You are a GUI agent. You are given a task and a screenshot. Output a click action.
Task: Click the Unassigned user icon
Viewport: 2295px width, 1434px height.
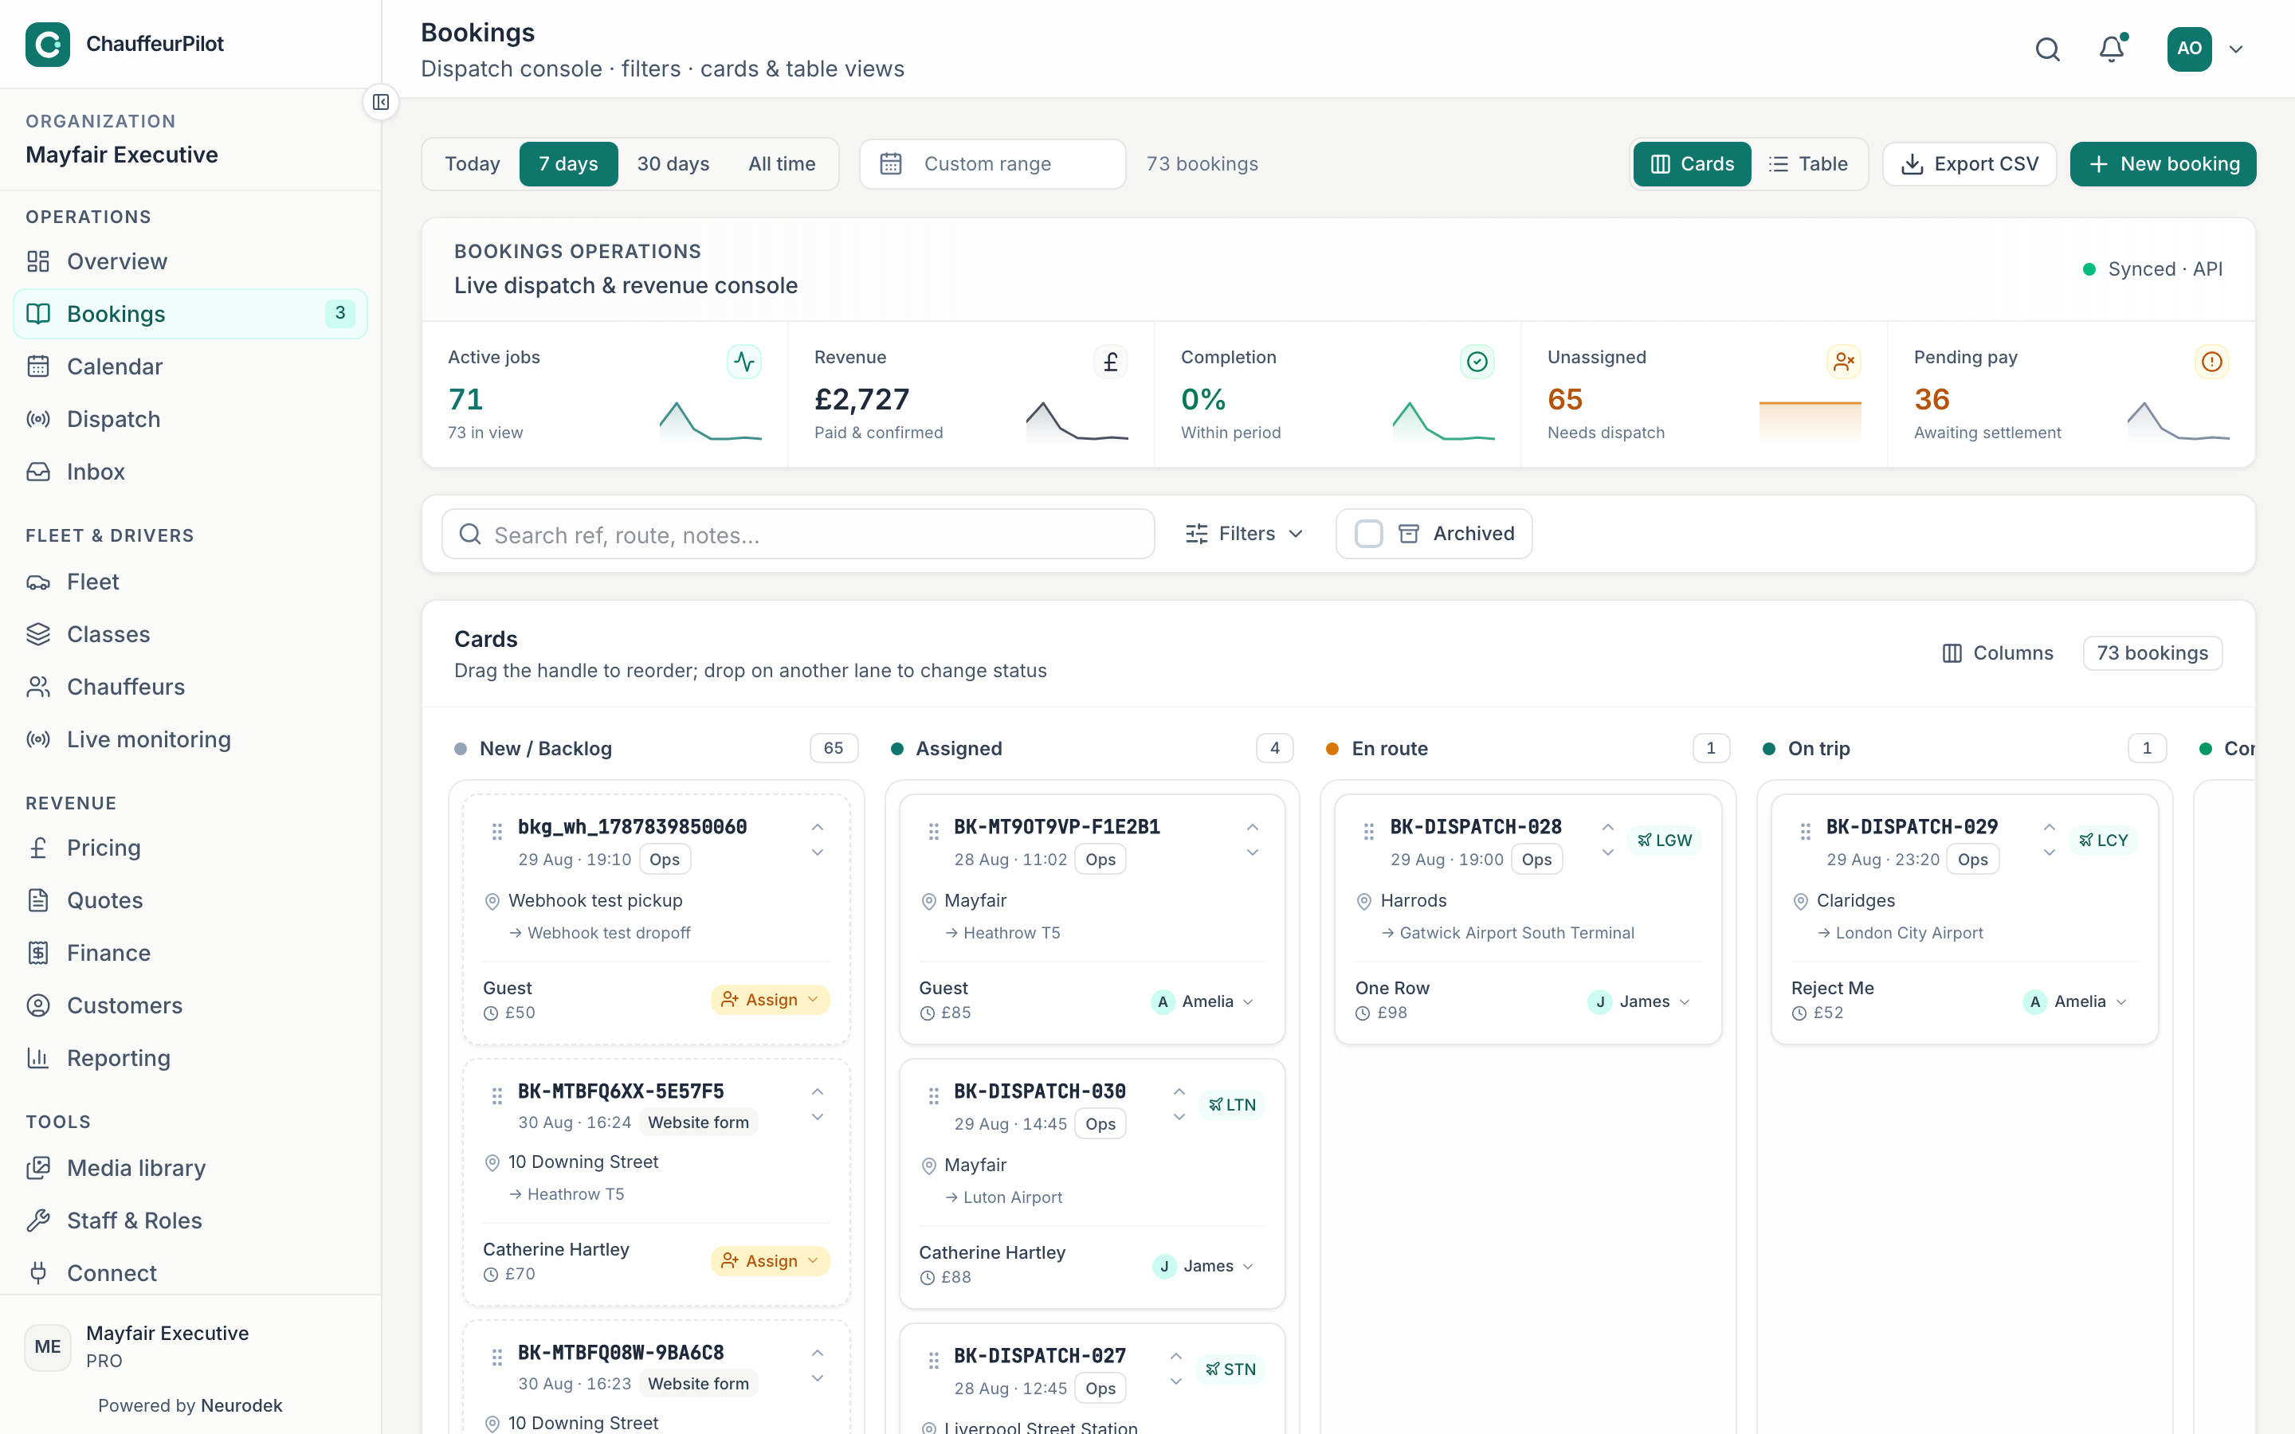(x=1844, y=362)
